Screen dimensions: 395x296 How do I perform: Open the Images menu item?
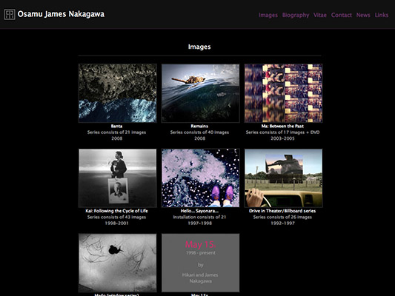click(x=268, y=15)
